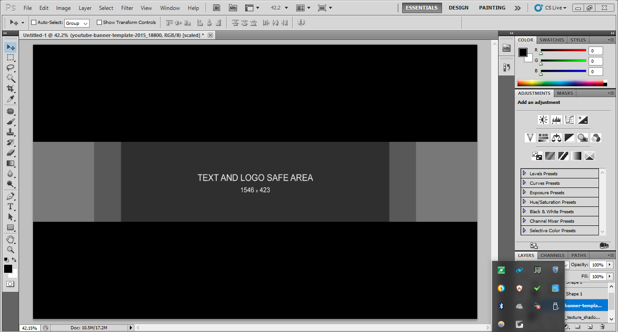This screenshot has width=618, height=332.
Task: Toggle Quick Mask mode button
Action: 10,284
